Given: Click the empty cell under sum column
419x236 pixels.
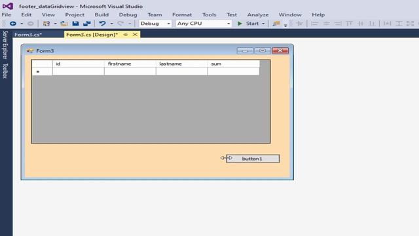Looking at the screenshot, I should (x=234, y=71).
